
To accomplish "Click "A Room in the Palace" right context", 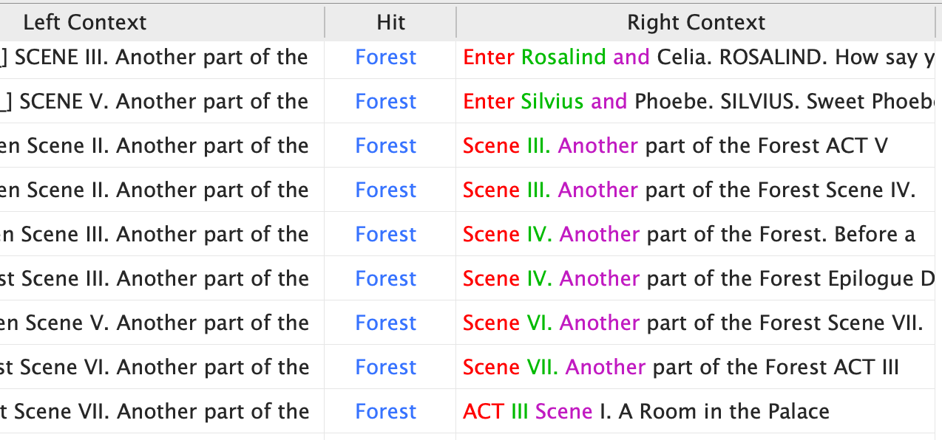I will pos(646,412).
